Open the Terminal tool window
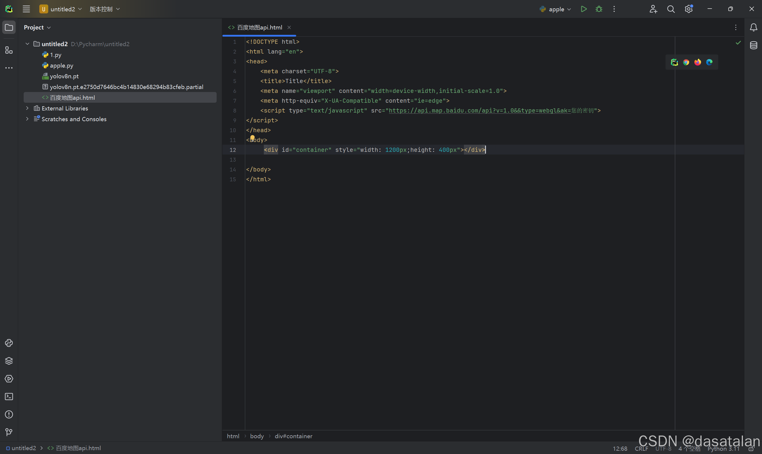The height and width of the screenshot is (454, 762). click(9, 397)
